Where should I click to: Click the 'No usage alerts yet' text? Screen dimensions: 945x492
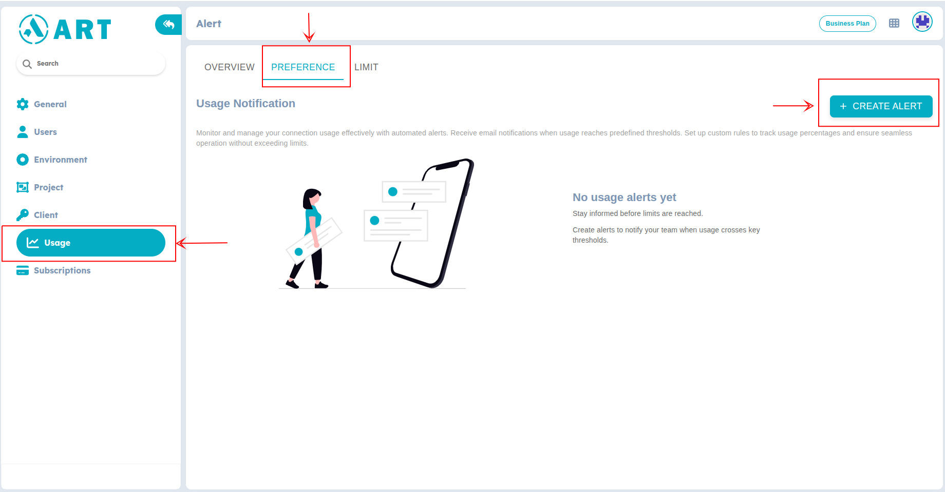[624, 198]
